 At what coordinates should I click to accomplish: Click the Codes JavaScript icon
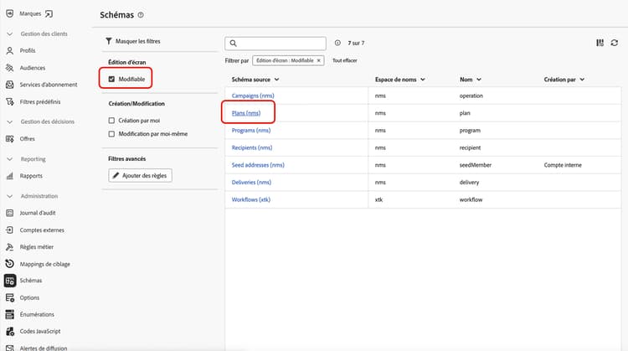10,332
